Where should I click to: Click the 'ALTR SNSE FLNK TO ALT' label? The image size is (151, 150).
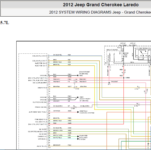point(38,112)
